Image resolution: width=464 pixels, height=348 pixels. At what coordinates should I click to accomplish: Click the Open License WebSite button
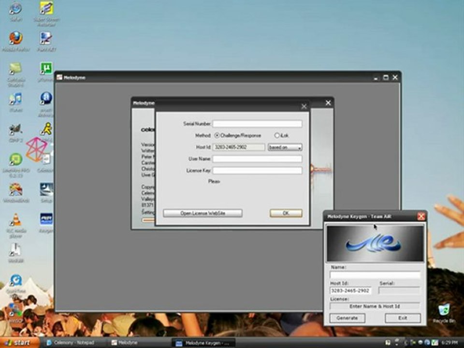pos(203,213)
